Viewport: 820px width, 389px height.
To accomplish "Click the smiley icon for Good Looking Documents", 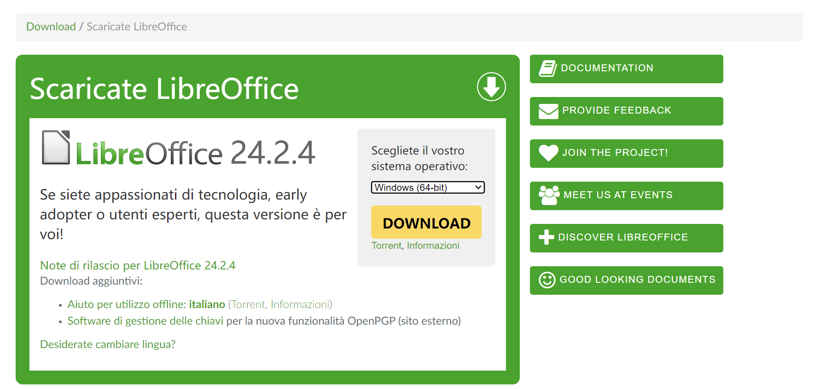I will (x=547, y=280).
